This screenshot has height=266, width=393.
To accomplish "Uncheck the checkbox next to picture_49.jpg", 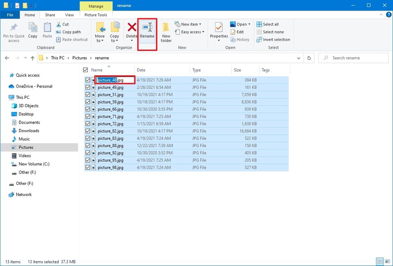I will 88,87.
